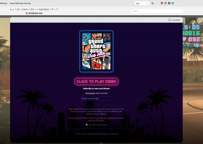
Task: Click the CLICK TO PLAY DEMO button
Action: tap(96, 81)
